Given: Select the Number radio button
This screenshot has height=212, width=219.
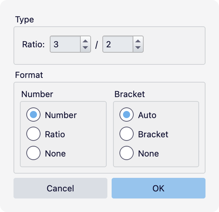Looking at the screenshot, I should [33, 115].
